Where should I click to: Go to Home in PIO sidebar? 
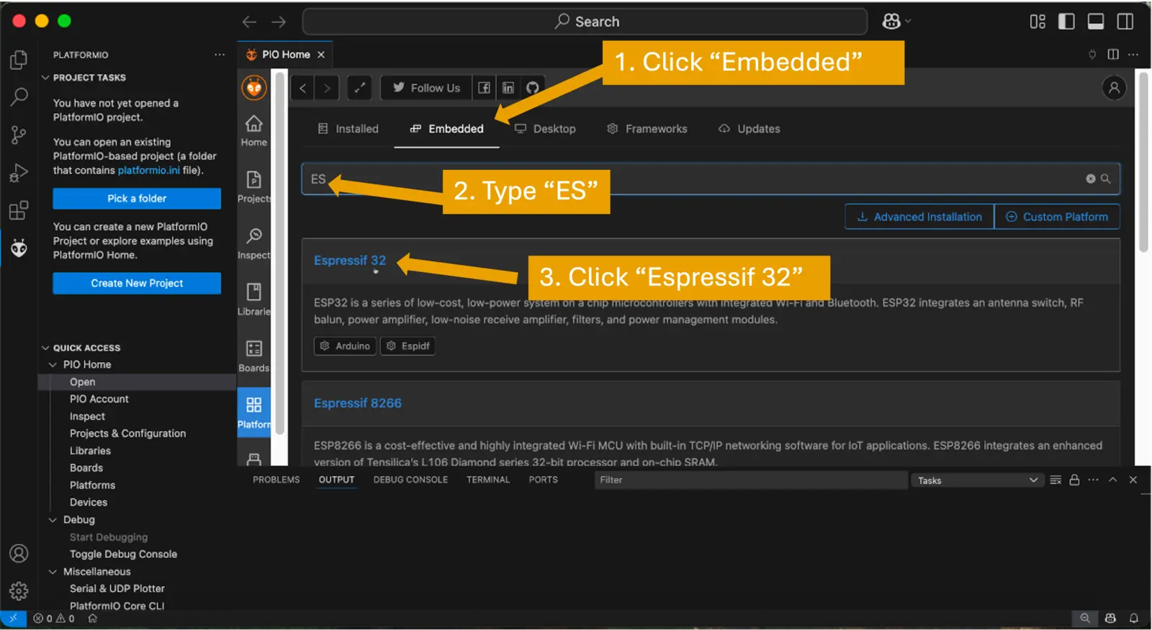254,130
